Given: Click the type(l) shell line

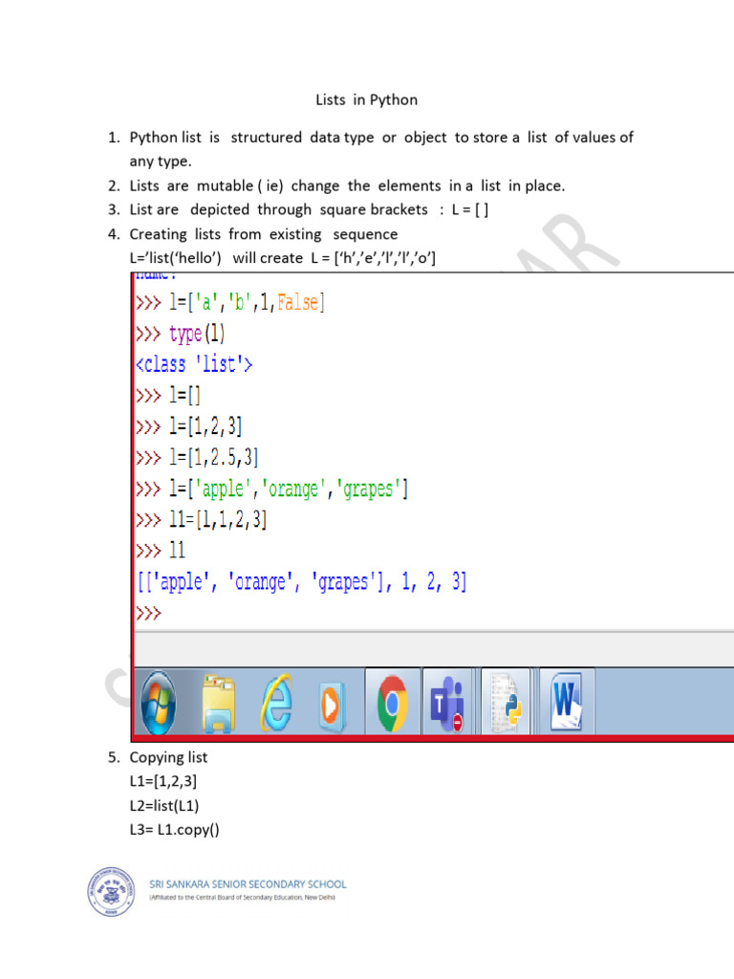Looking at the screenshot, I should [180, 334].
